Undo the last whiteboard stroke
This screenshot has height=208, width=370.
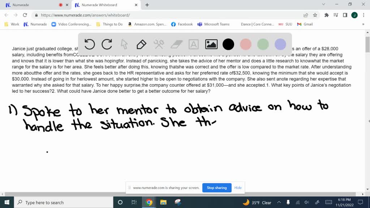(90, 44)
